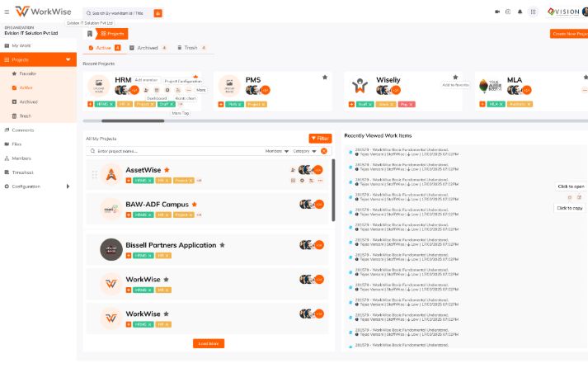This screenshot has width=588, height=387.
Task: Clear filters with orange X icon
Action: tap(324, 151)
